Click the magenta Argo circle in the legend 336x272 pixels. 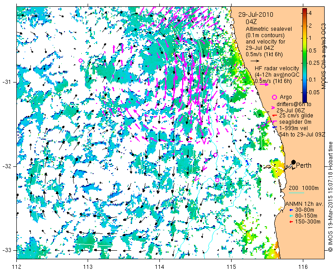tap(274, 97)
